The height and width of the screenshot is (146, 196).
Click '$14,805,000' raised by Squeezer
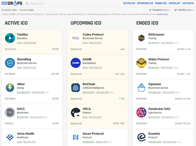tap(154, 93)
